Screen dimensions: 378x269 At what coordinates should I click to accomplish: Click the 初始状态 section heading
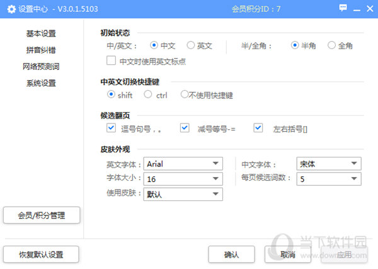115,33
